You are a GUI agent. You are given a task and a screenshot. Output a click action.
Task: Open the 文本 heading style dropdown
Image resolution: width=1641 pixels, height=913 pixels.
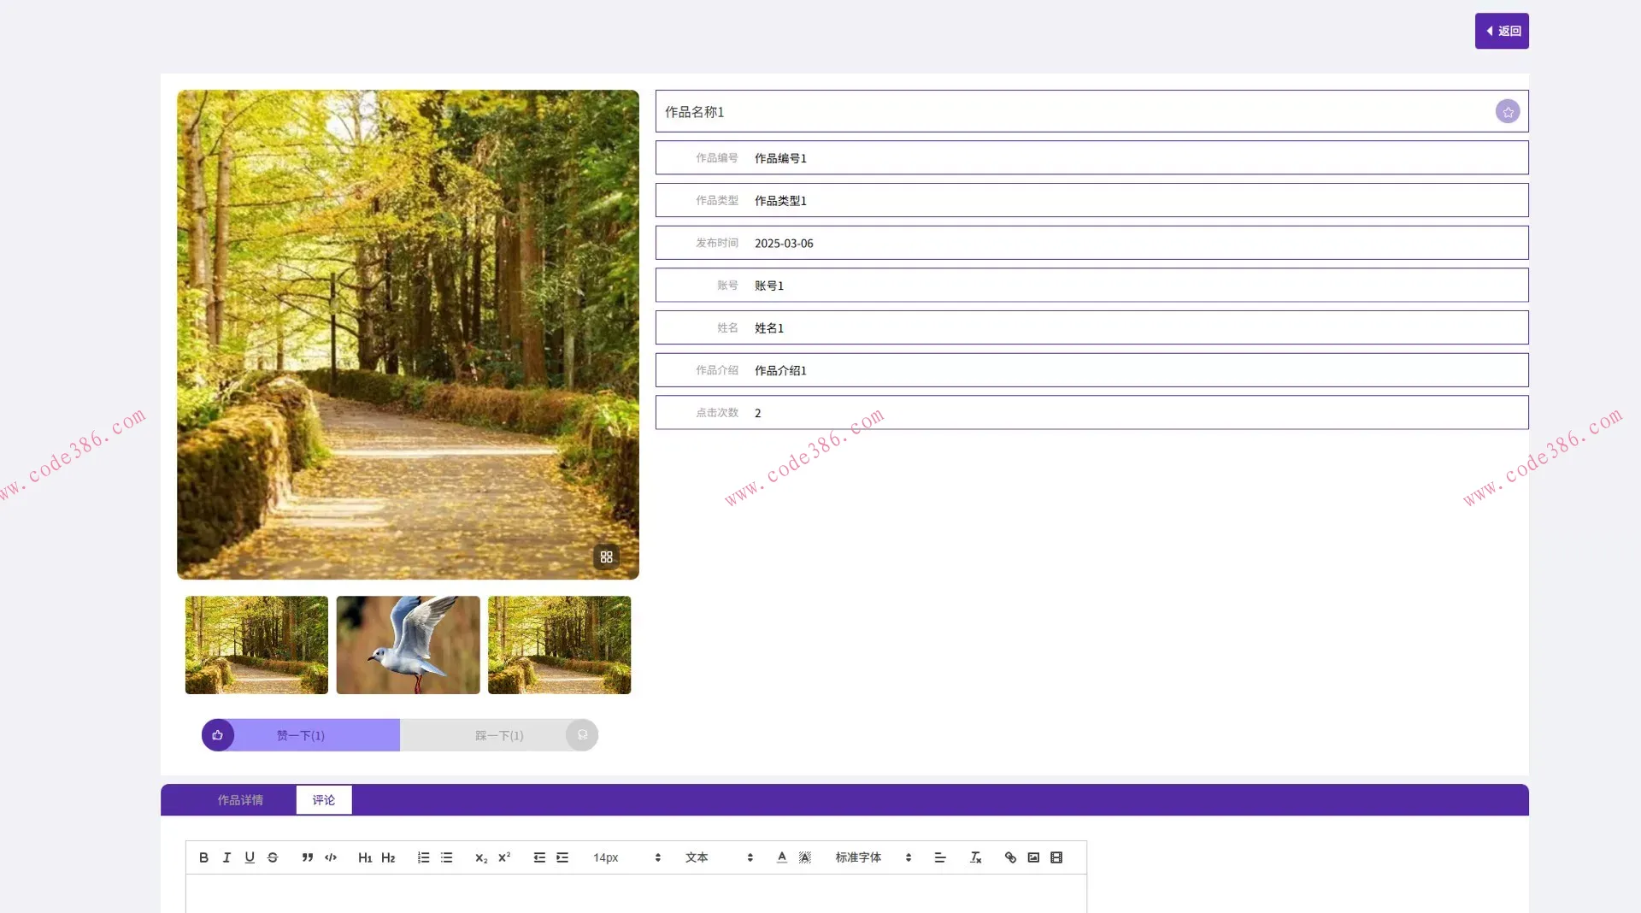pos(719,857)
